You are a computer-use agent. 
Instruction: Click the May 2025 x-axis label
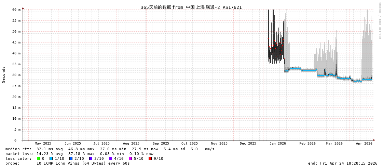pos(43,144)
